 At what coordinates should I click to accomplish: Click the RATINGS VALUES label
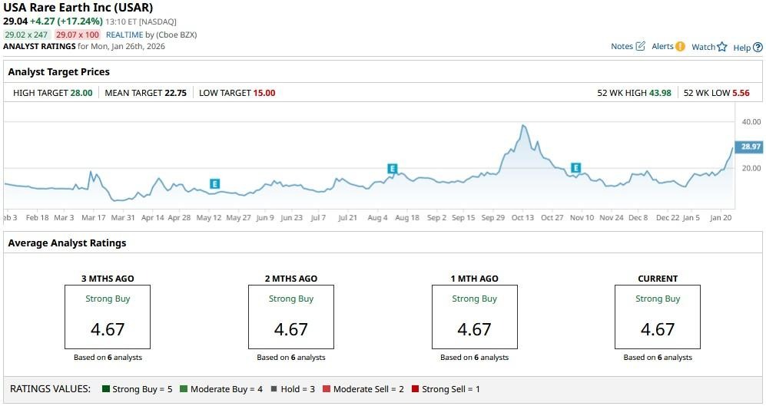[x=50, y=389]
